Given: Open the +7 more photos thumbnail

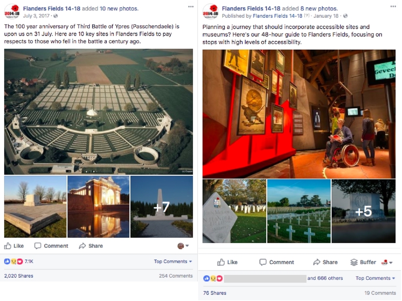Looking at the screenshot, I should pos(161,207).
